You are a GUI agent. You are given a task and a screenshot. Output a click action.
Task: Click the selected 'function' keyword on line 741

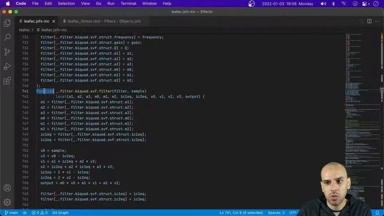(45, 91)
